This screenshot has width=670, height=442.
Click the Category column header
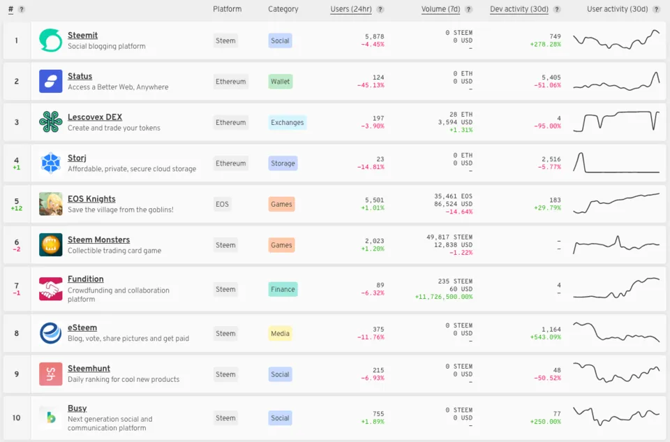(x=283, y=9)
